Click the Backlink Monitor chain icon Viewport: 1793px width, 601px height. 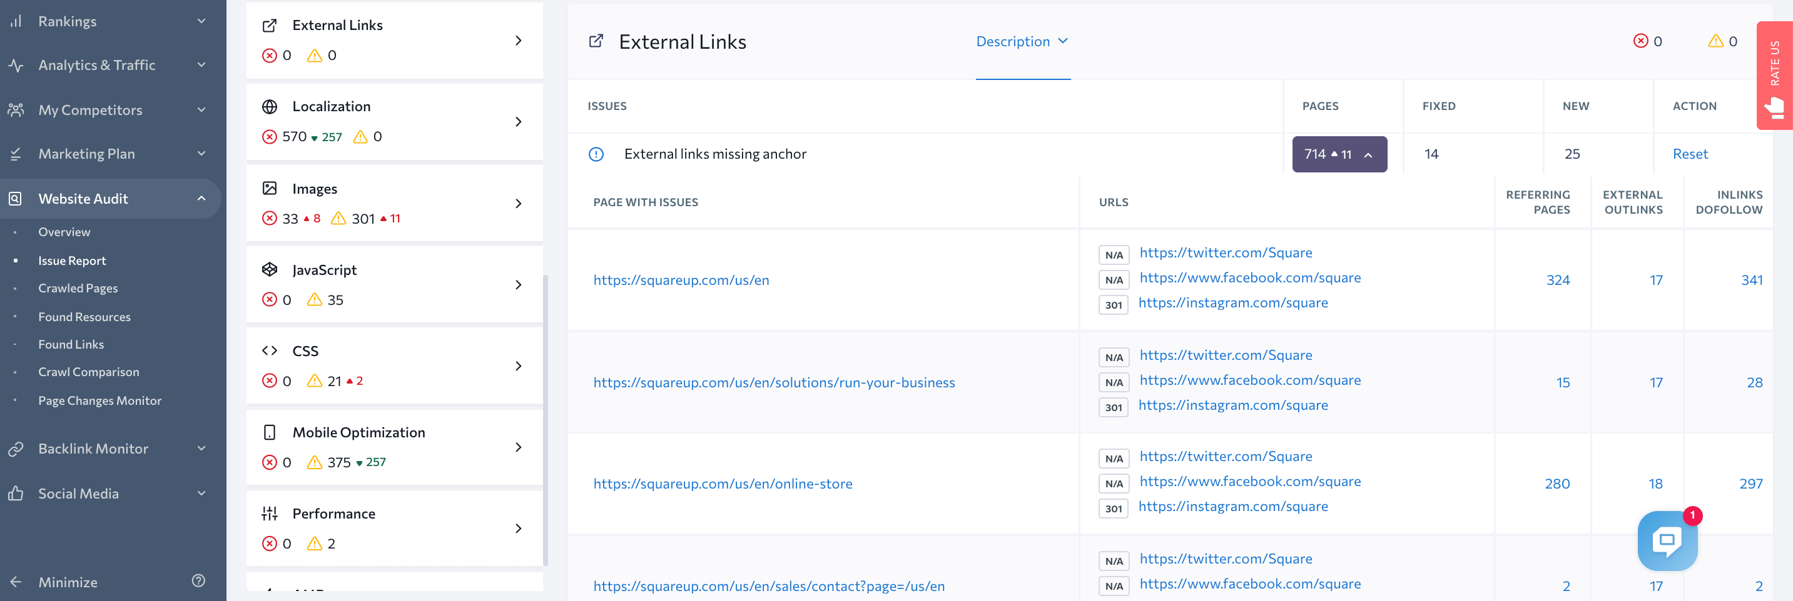point(16,449)
